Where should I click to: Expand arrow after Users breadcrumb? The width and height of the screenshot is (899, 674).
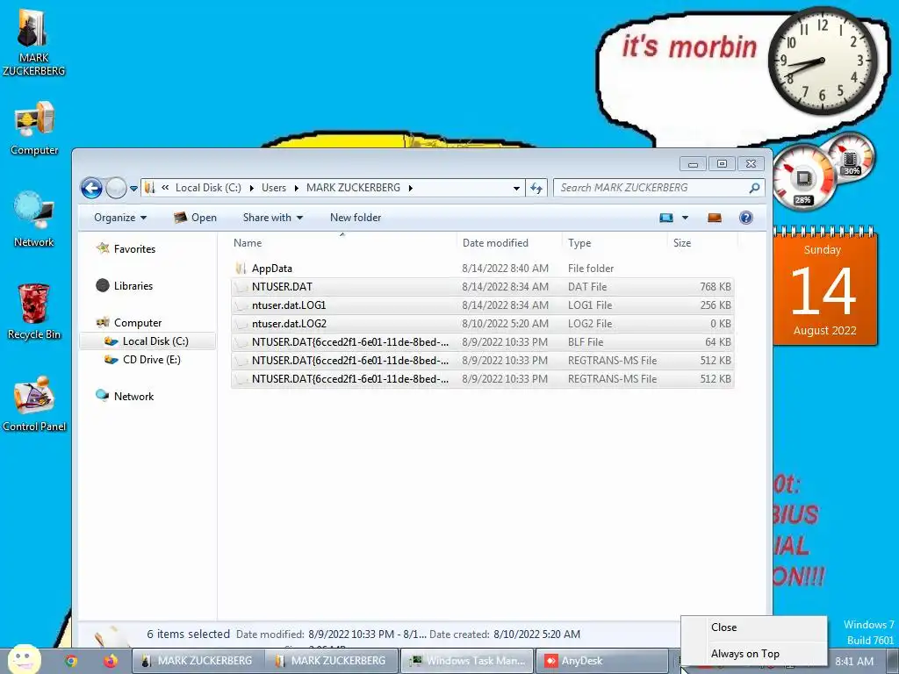[297, 188]
